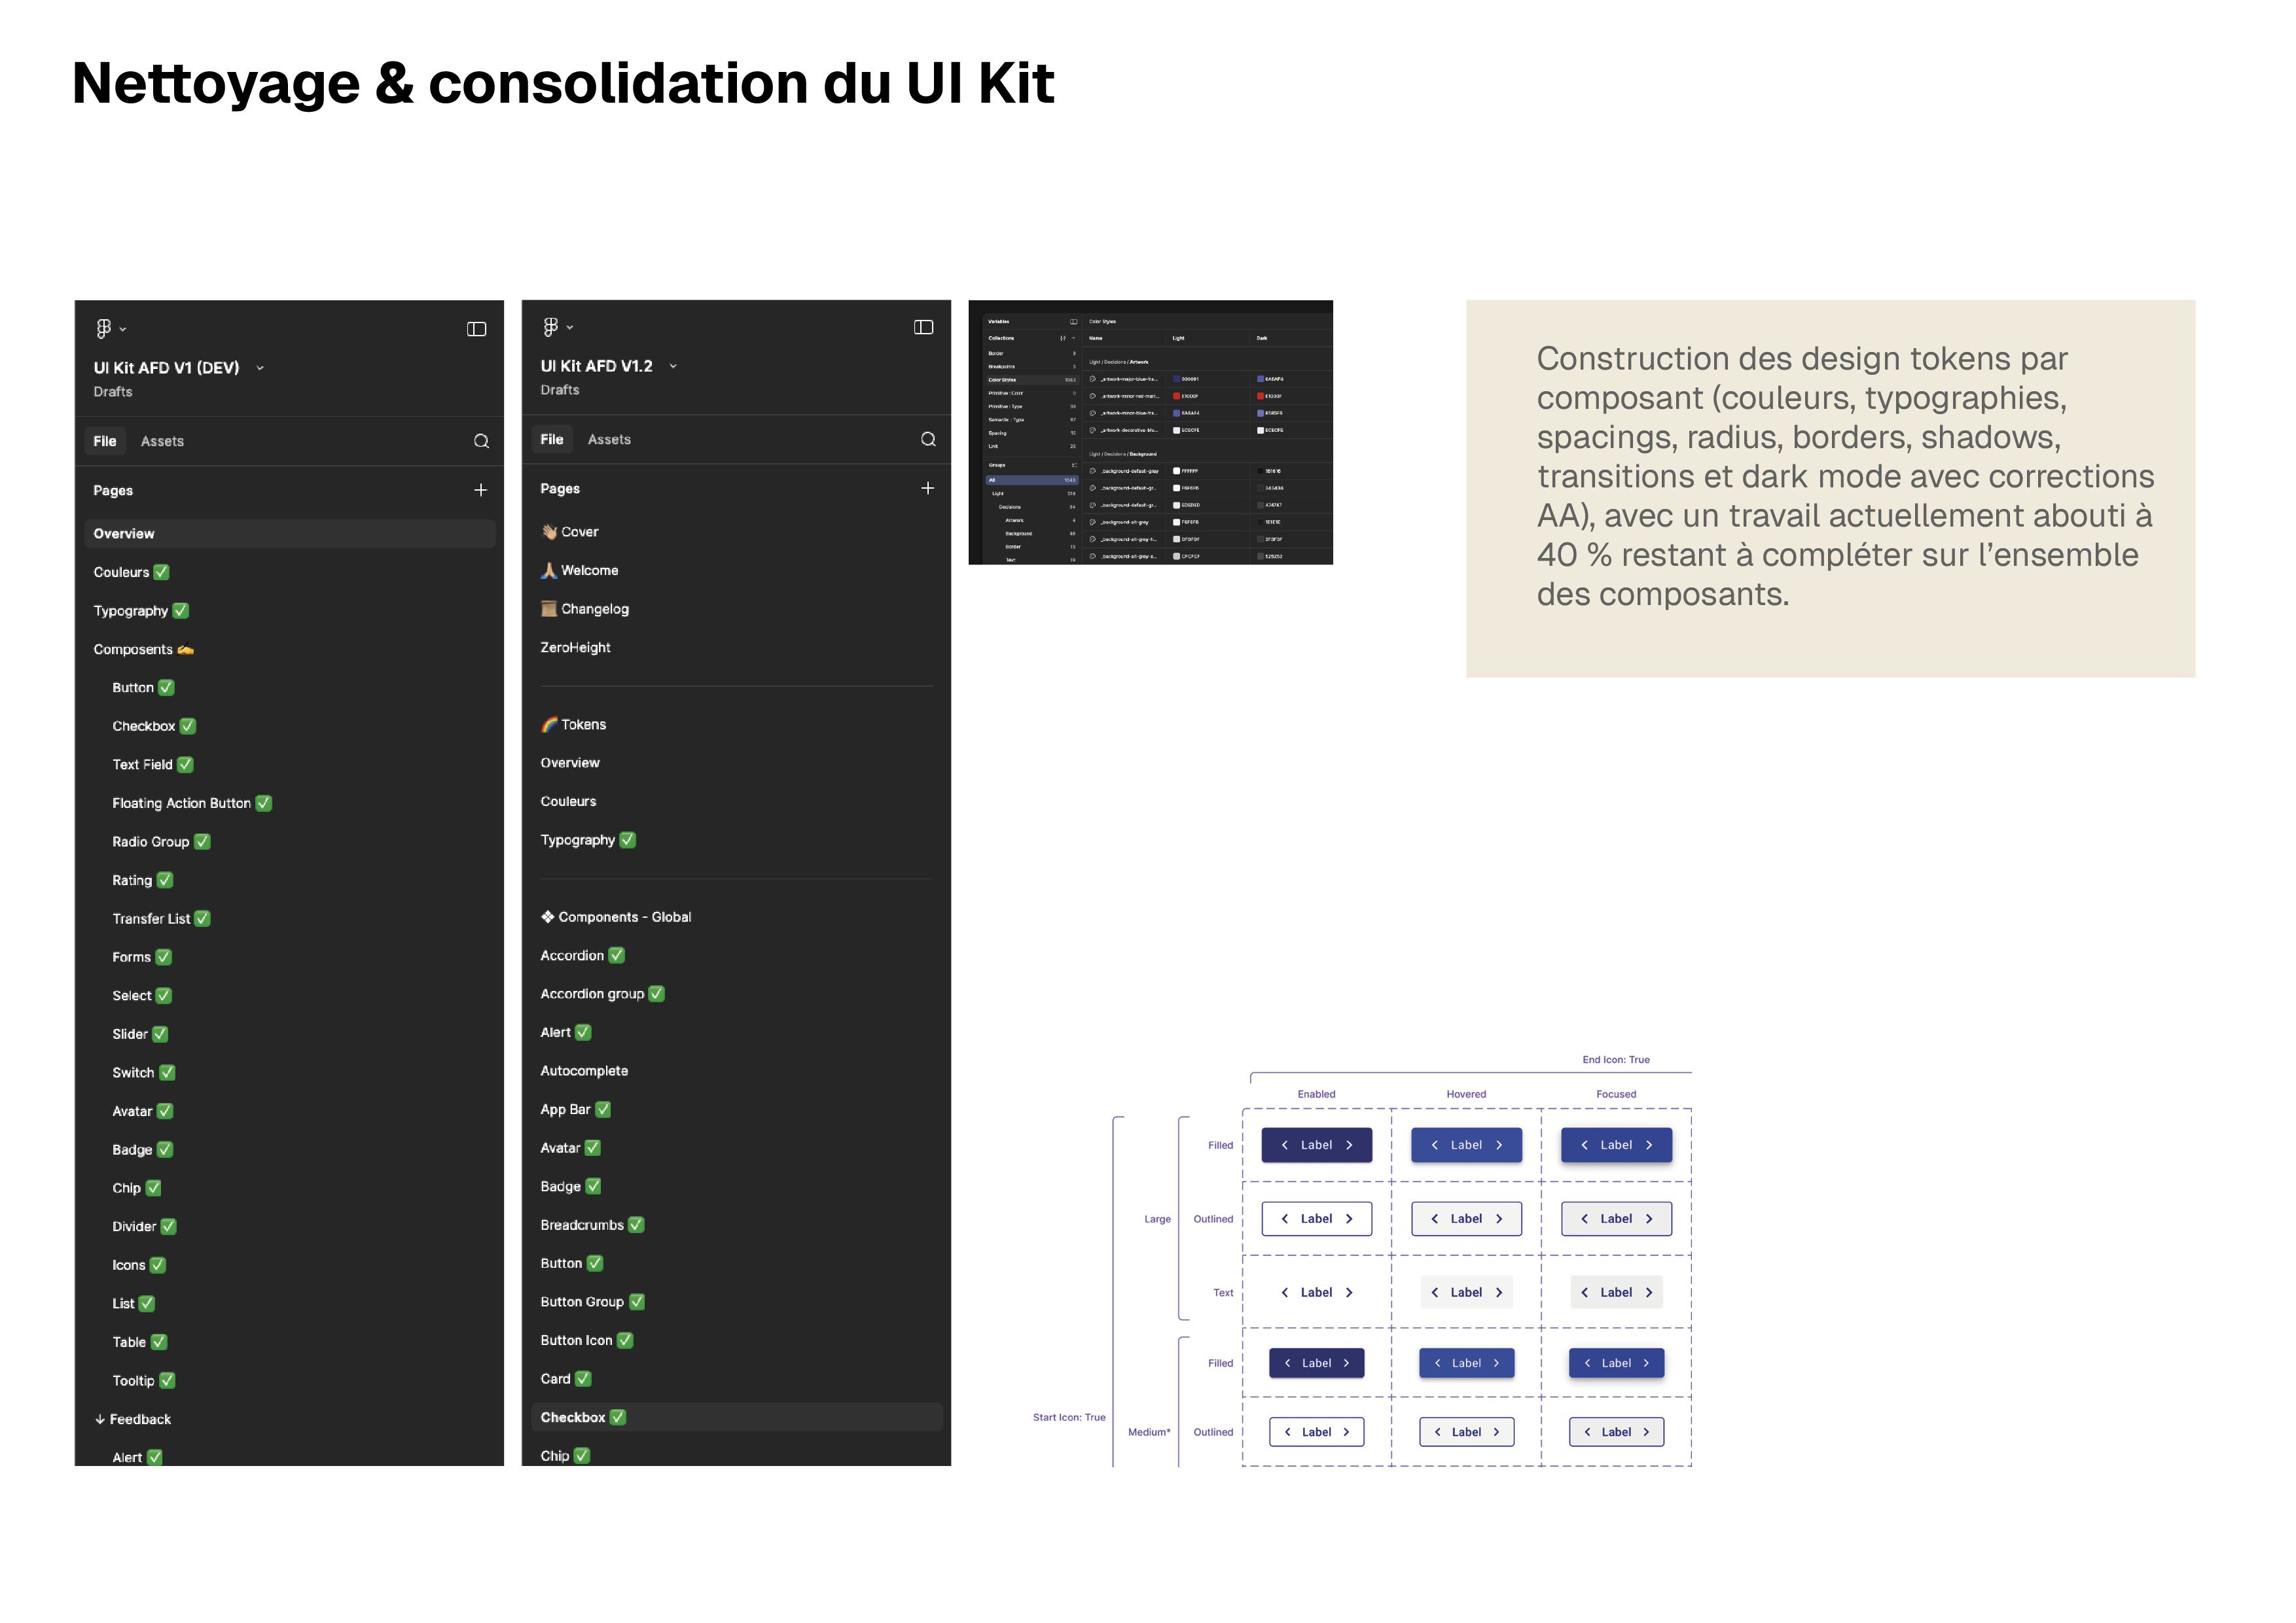Click Large Filled Enabled Label button
Viewport: 2296px width, 1623px height.
1316,1145
